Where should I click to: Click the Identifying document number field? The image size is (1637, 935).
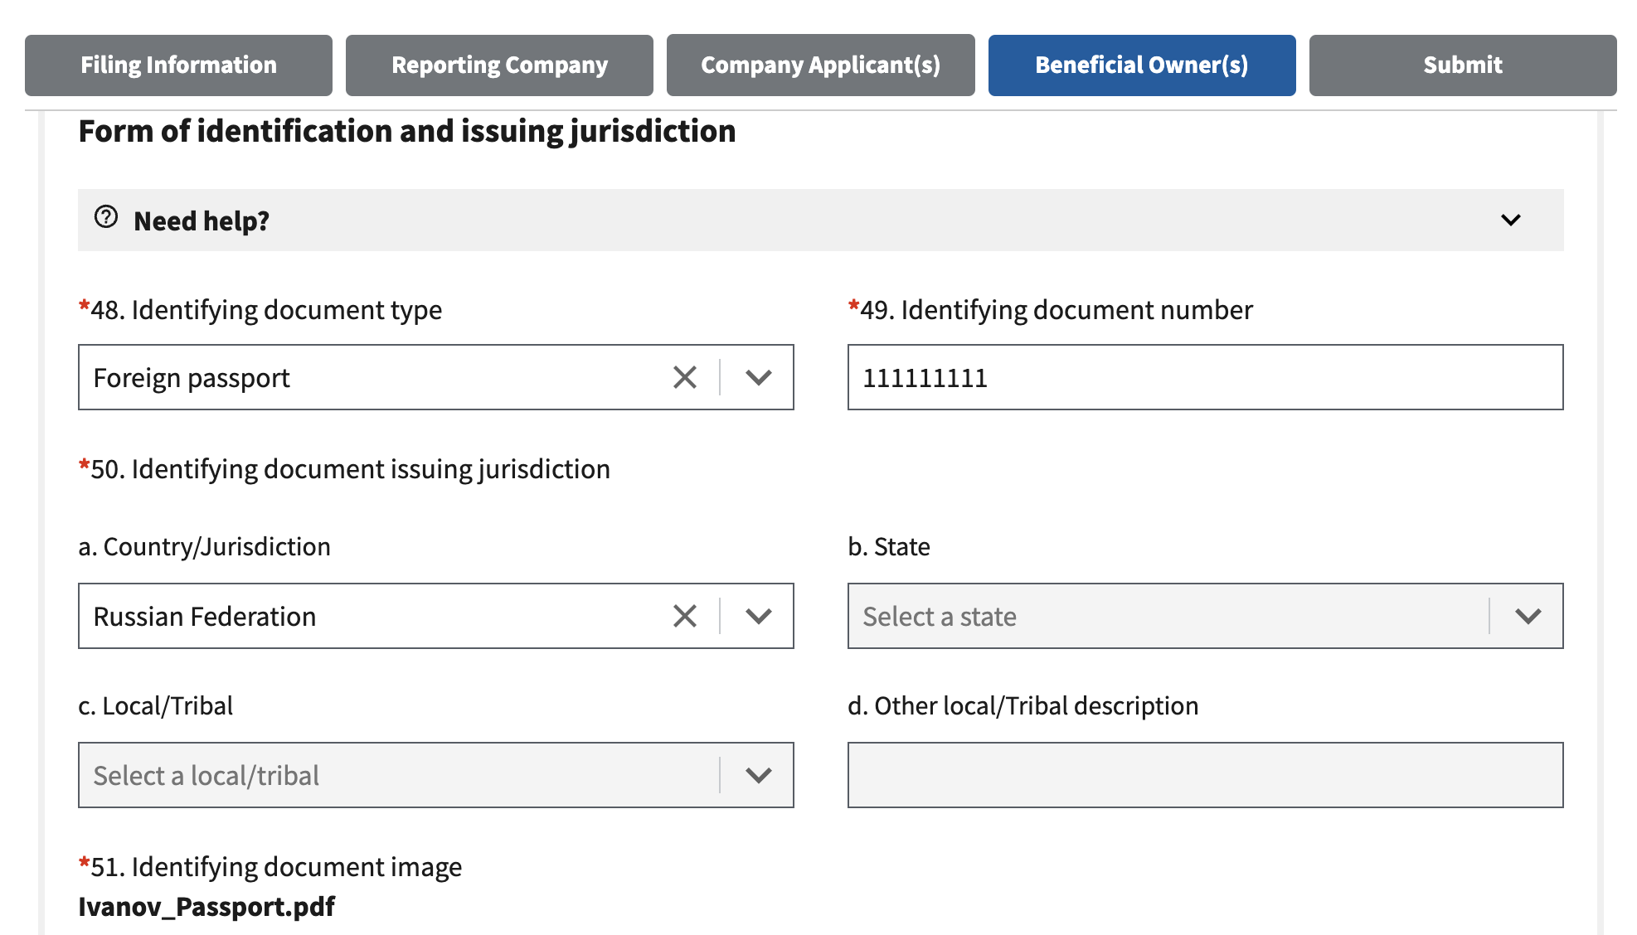click(x=1204, y=378)
